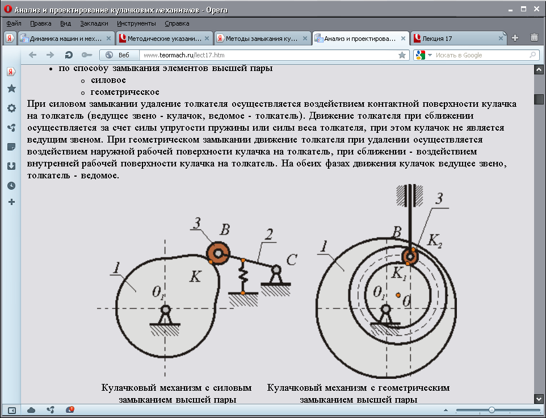The width and height of the screenshot is (546, 418).
Task: Click the vertical scrollbar up arrow
Action: tap(539, 69)
